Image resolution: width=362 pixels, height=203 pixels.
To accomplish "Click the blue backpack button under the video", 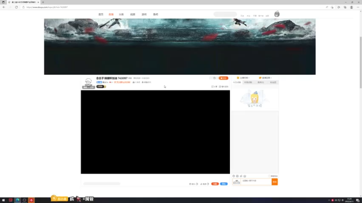I will coord(224,184).
